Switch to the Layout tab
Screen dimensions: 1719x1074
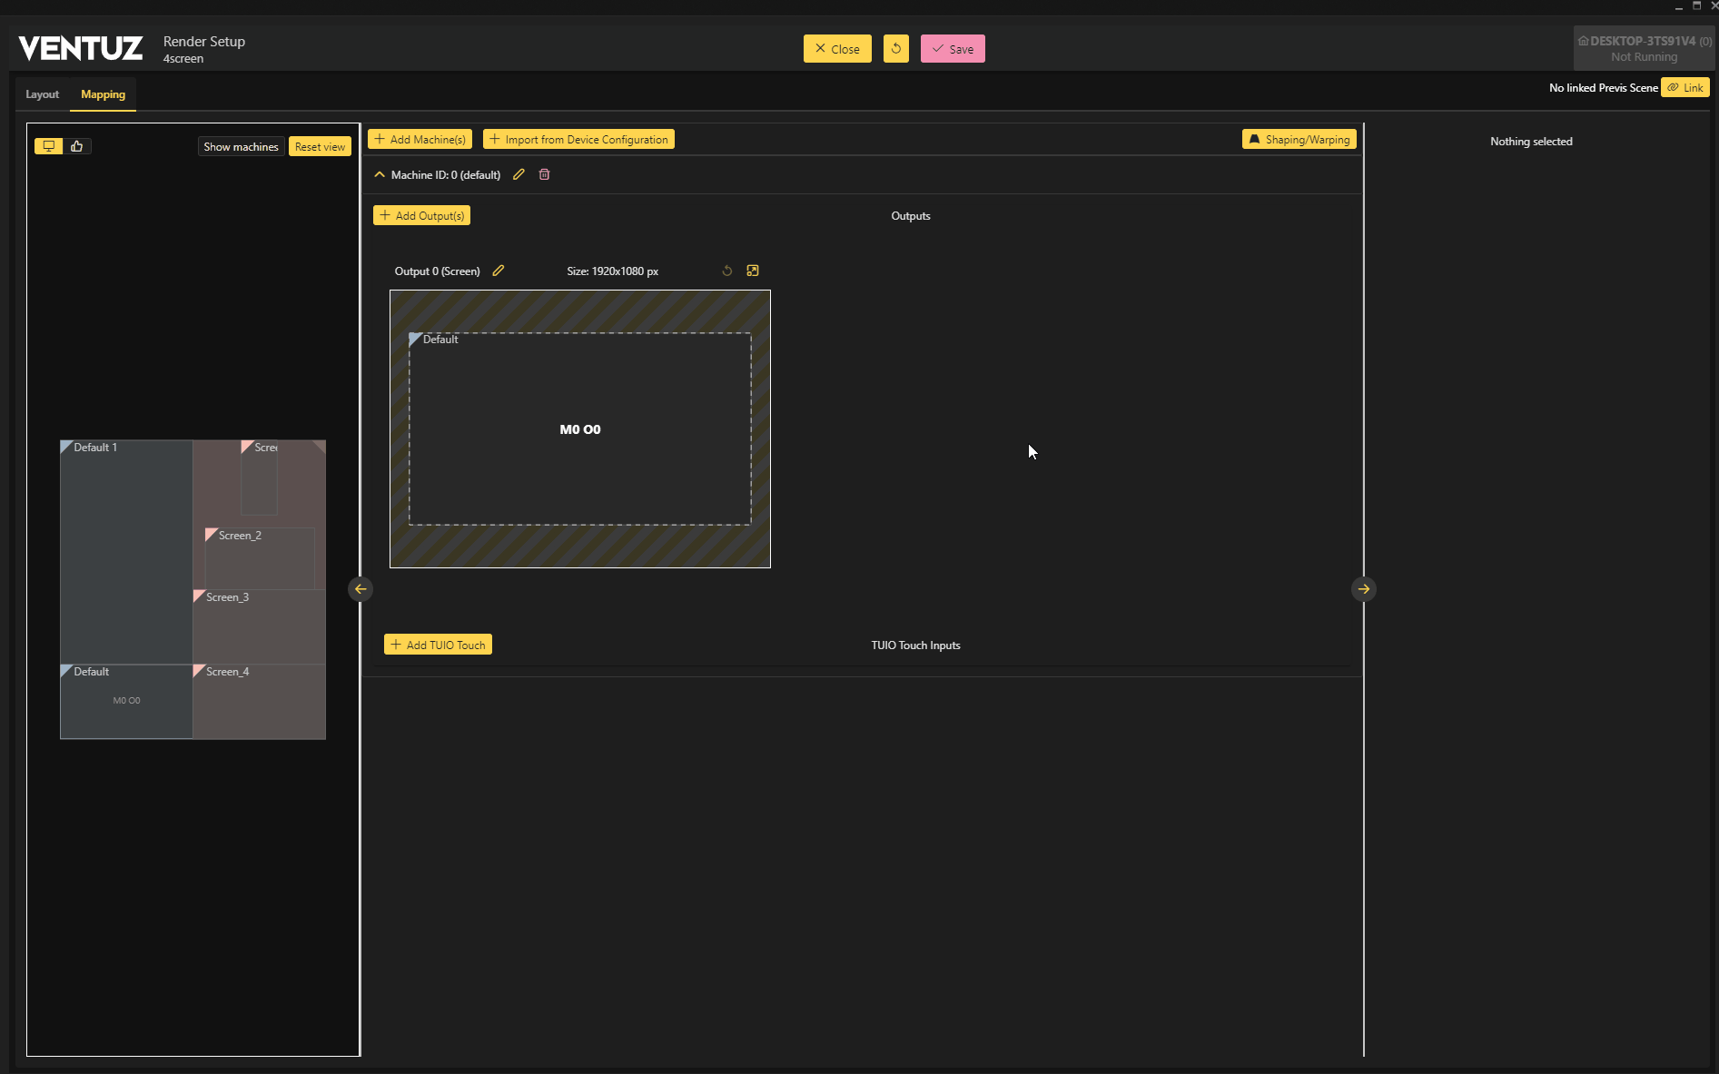coord(42,94)
